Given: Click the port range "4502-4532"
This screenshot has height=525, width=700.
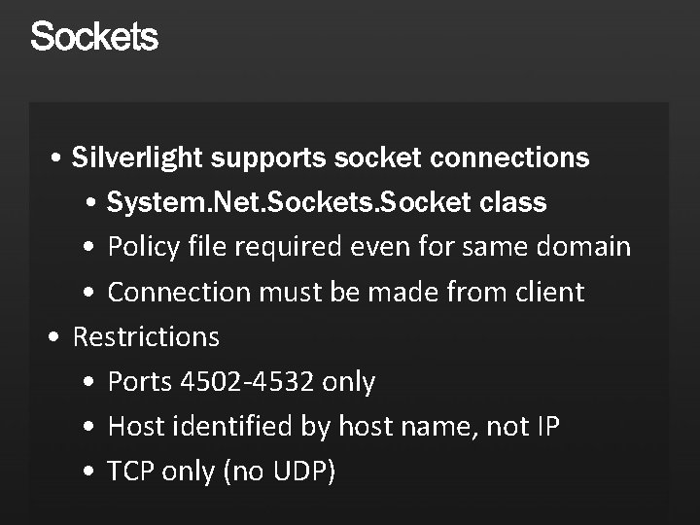Looking at the screenshot, I should tap(247, 382).
